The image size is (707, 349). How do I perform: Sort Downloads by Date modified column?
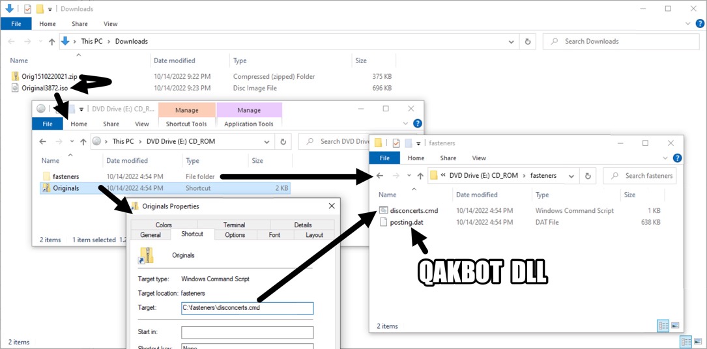(x=175, y=61)
